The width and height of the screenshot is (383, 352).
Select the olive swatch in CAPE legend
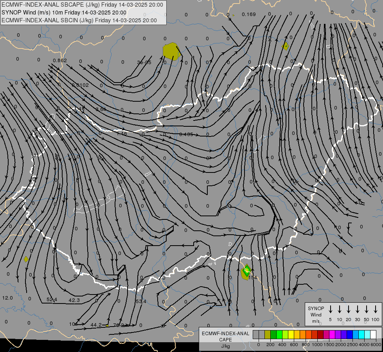[x=268, y=335]
